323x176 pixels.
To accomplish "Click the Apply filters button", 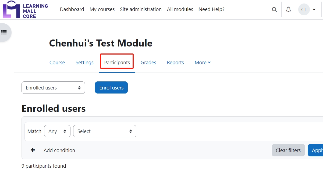I will (x=317, y=150).
